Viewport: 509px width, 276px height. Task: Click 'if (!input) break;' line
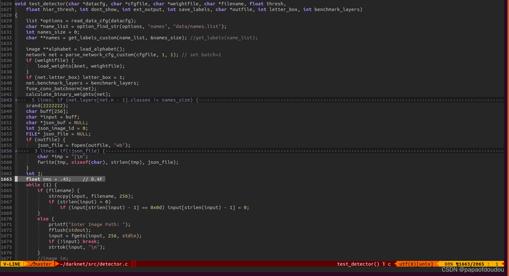(74, 241)
